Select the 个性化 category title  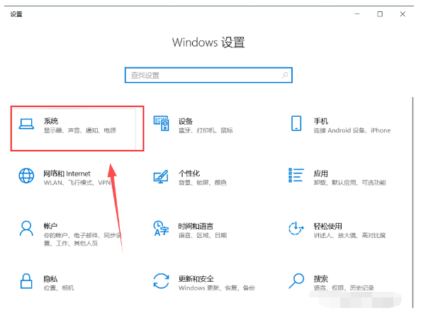click(x=189, y=173)
